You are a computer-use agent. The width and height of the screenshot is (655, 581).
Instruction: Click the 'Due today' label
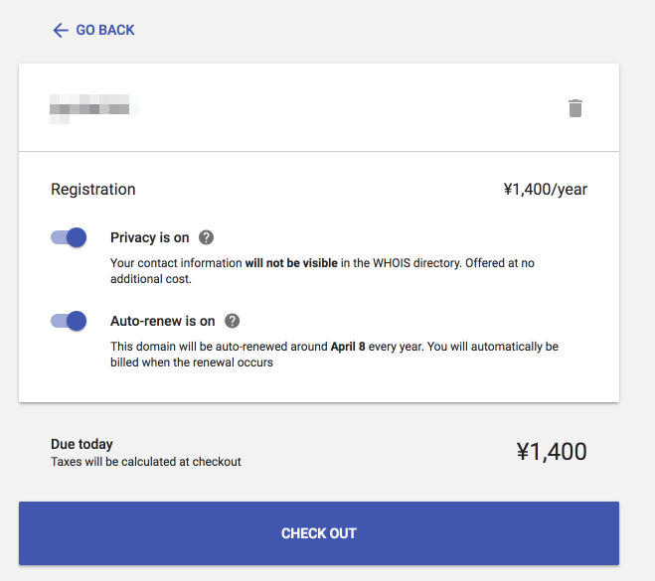[x=82, y=444]
